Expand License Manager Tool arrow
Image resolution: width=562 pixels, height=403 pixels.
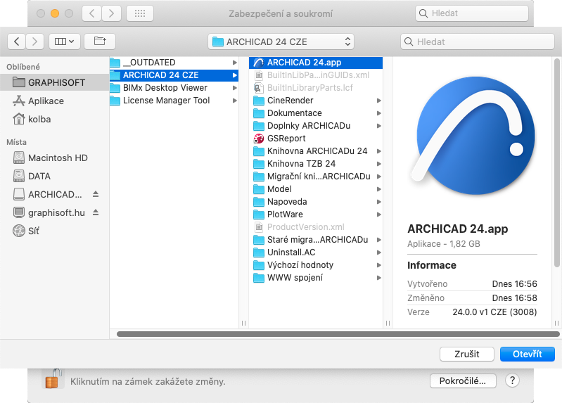(x=235, y=101)
